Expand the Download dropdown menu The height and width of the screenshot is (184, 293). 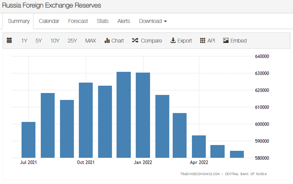pos(153,21)
